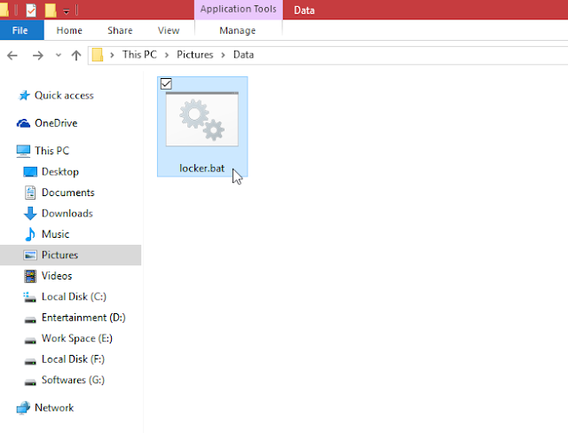This screenshot has width=568, height=433.
Task: Switch to the View ribbon tab
Action: coord(169,30)
